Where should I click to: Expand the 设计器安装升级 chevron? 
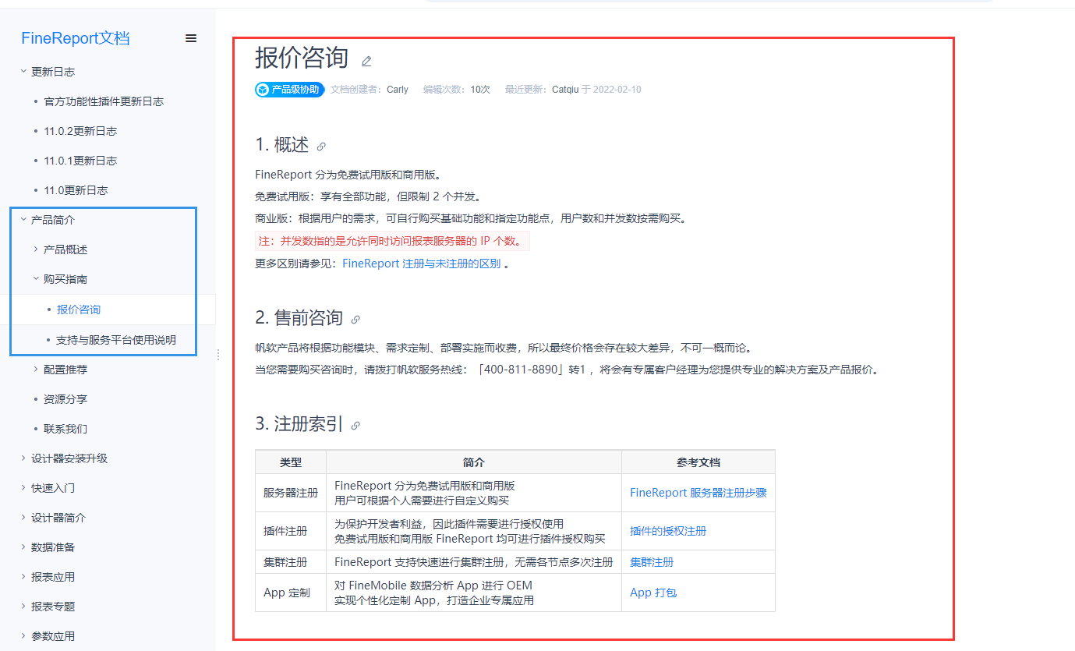coord(23,458)
